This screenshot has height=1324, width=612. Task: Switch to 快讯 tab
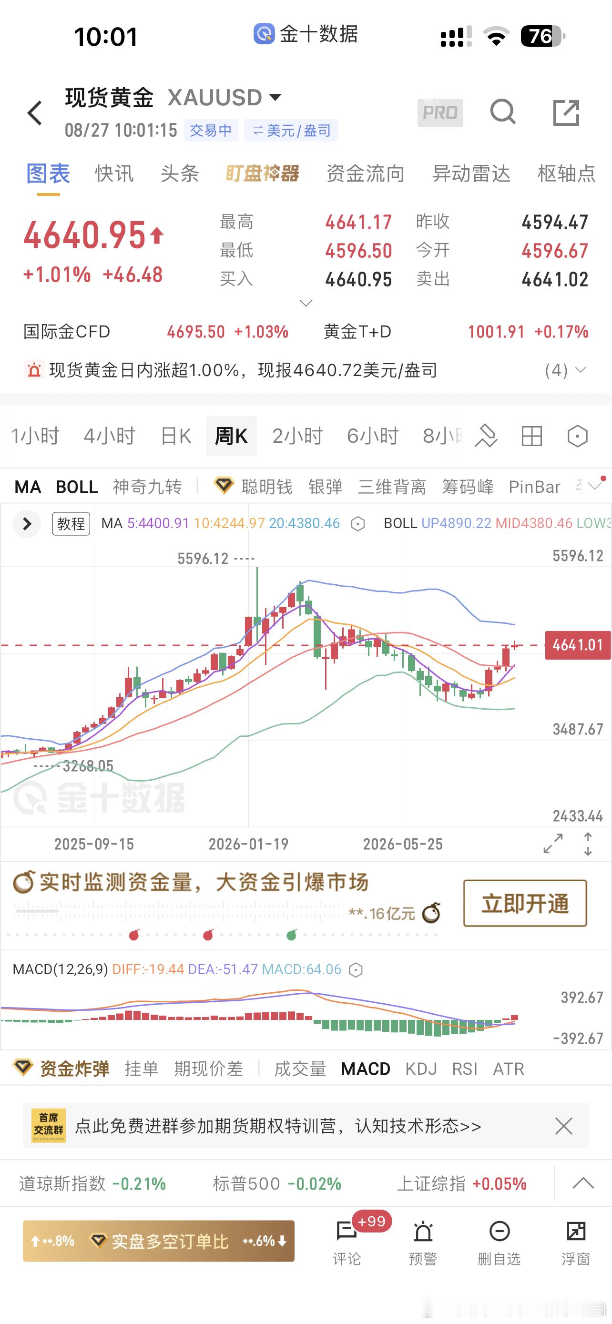[x=114, y=174]
